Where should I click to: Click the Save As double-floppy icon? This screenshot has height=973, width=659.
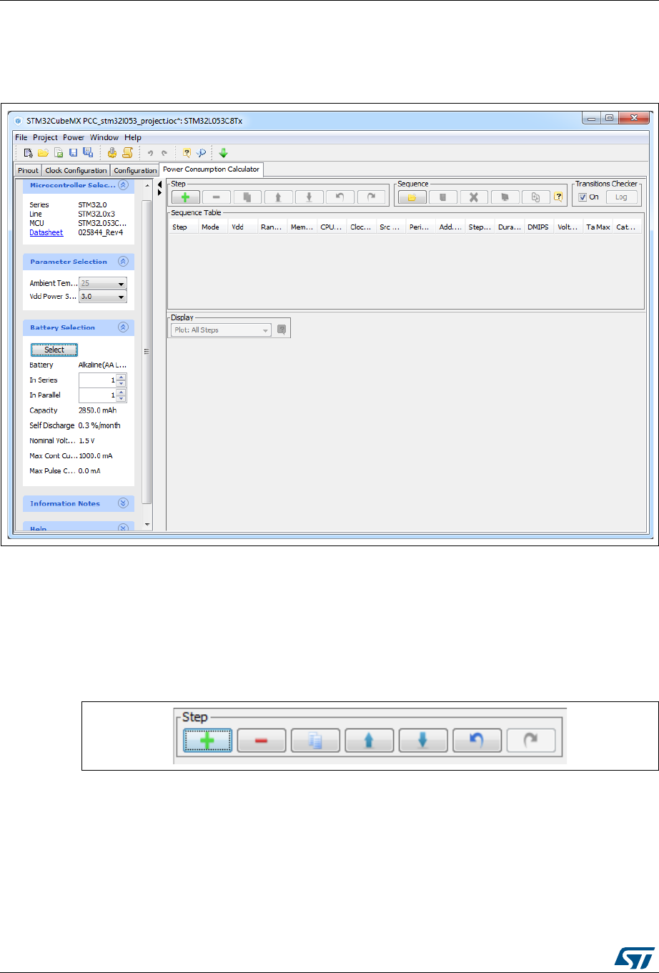pos(87,152)
